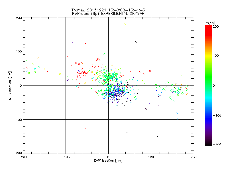The width and height of the screenshot is (228, 171).
Task: Click the subtitle 'RwPretec (8p) EXPERIMENTAL SKYMAP'
Action: (x=108, y=13)
